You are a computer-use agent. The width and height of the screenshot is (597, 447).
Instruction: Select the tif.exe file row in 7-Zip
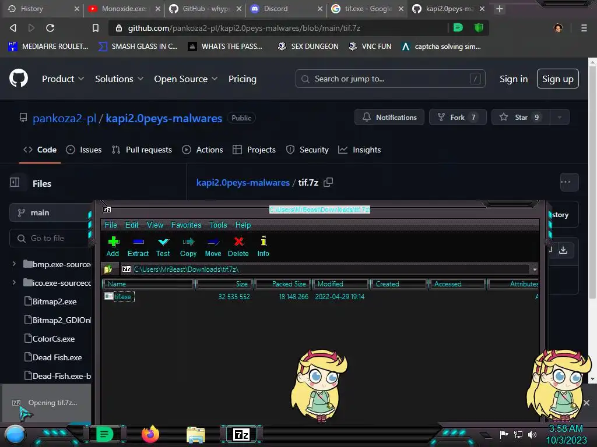click(320, 296)
